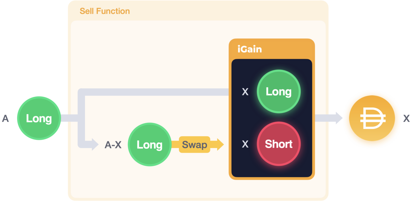Click the X next to Short token
Screen dimensions: 412x201
tap(245, 144)
